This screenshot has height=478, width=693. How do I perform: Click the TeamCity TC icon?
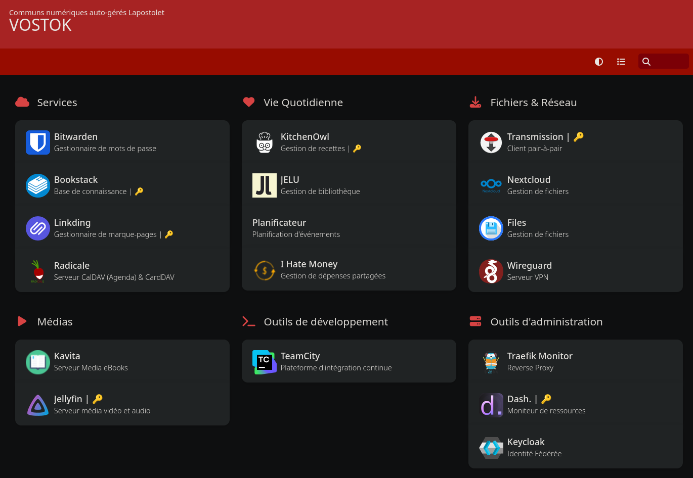(x=265, y=362)
